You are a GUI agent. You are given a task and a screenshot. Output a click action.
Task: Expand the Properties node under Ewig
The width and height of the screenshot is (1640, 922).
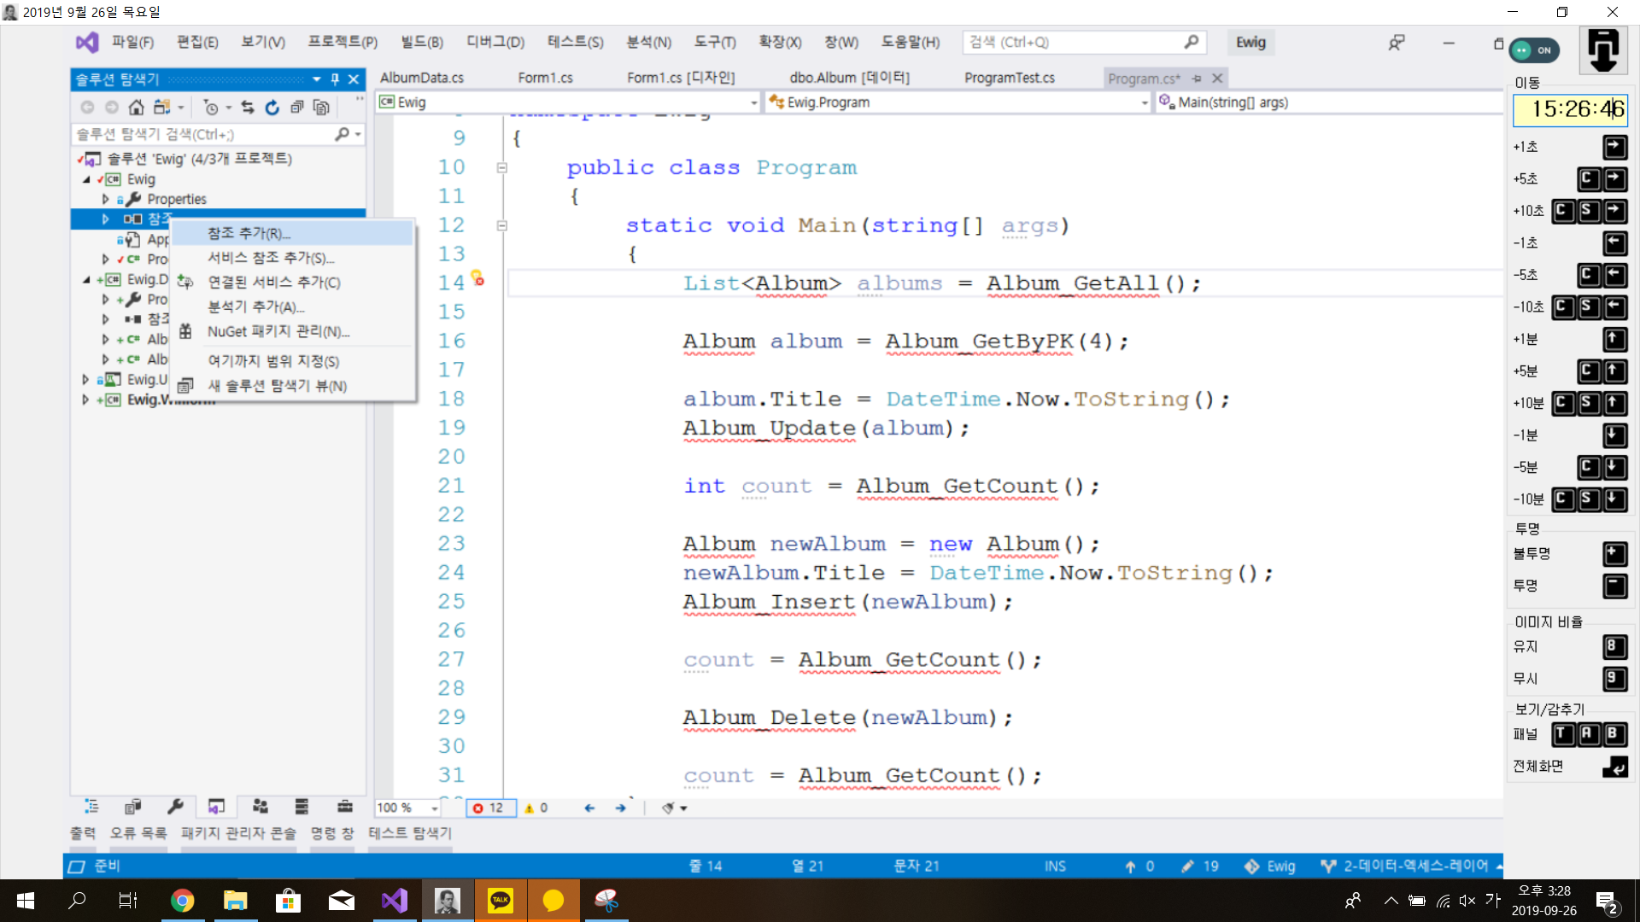(x=106, y=199)
